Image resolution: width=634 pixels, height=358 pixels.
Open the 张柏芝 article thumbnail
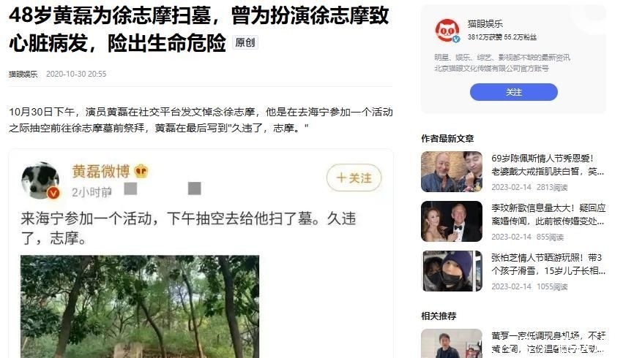(452, 271)
